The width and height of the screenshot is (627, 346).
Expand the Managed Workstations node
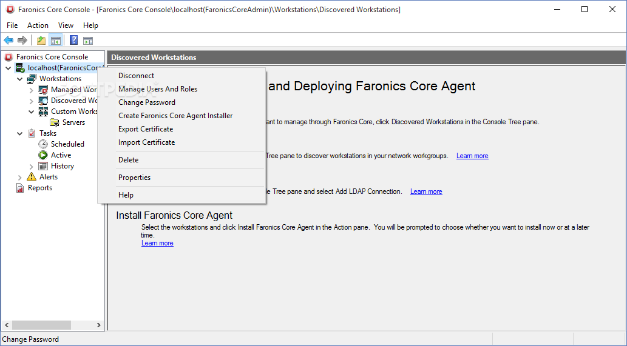(x=31, y=90)
